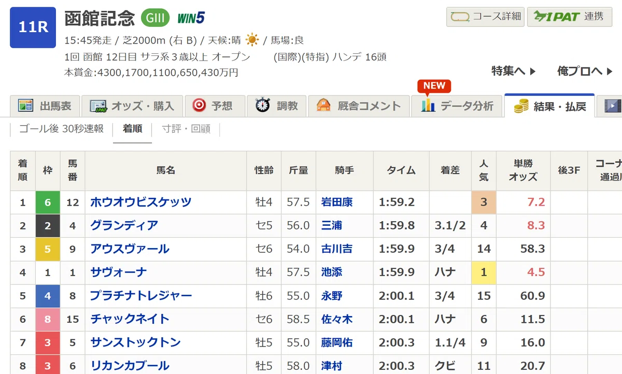The width and height of the screenshot is (622, 374).
Task: Open jockey 津村 link
Action: pyautogui.click(x=332, y=366)
